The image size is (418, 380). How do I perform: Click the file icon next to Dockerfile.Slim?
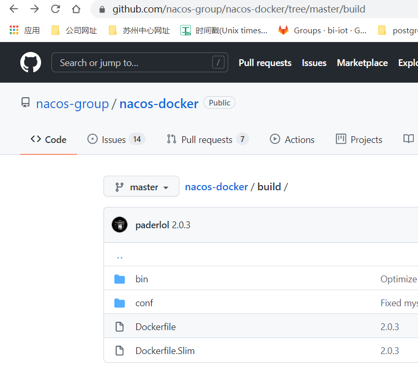click(120, 350)
